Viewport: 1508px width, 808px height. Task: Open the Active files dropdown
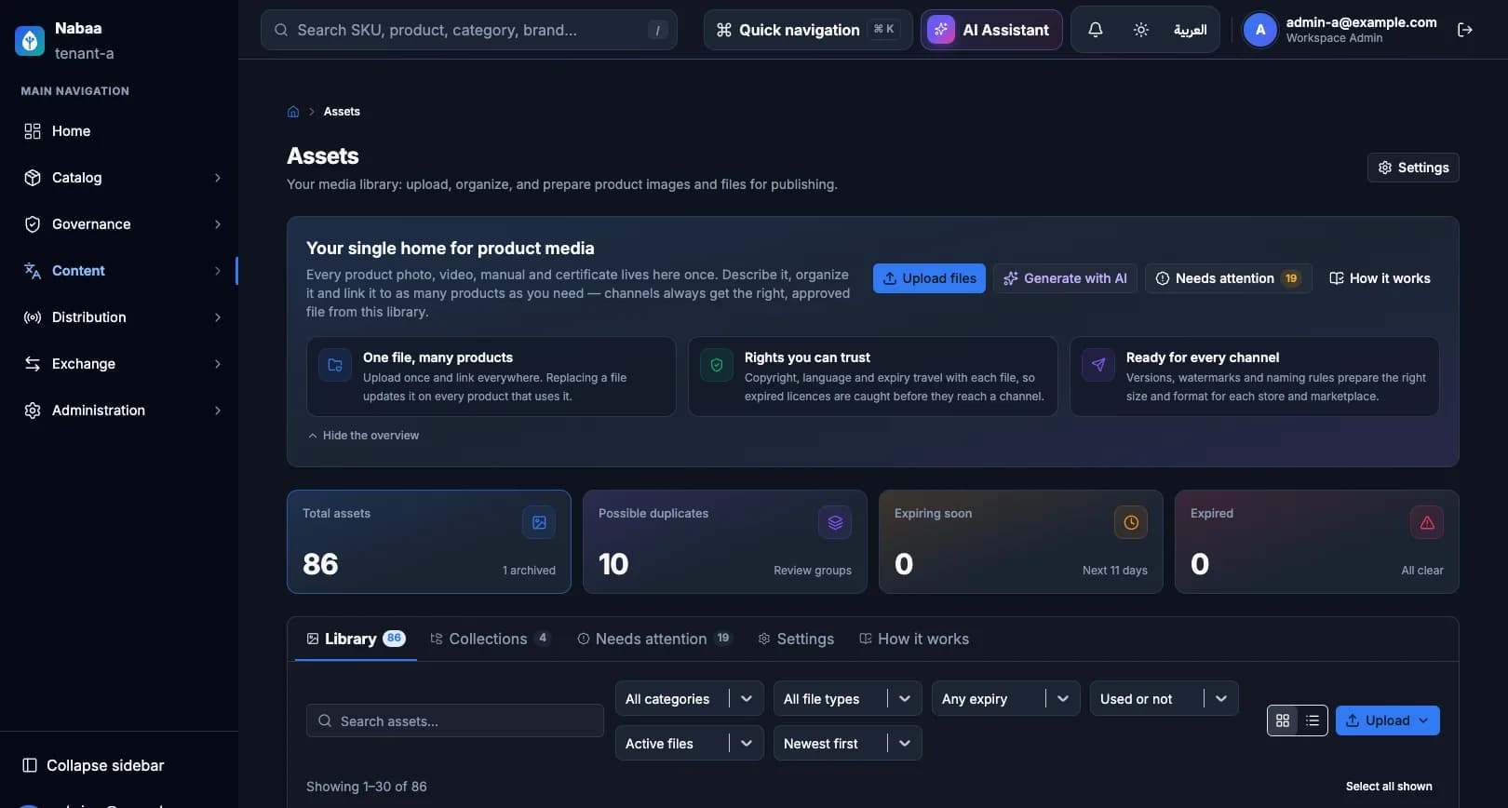(x=689, y=743)
